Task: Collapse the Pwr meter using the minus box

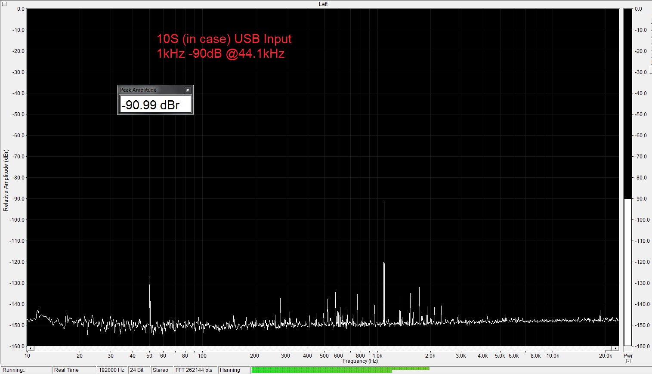Action: click(x=628, y=361)
